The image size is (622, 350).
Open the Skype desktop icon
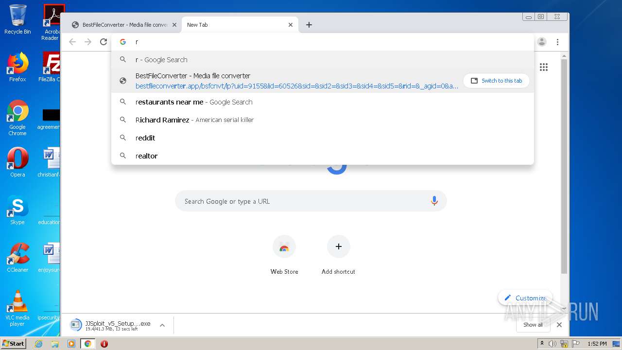(x=17, y=210)
